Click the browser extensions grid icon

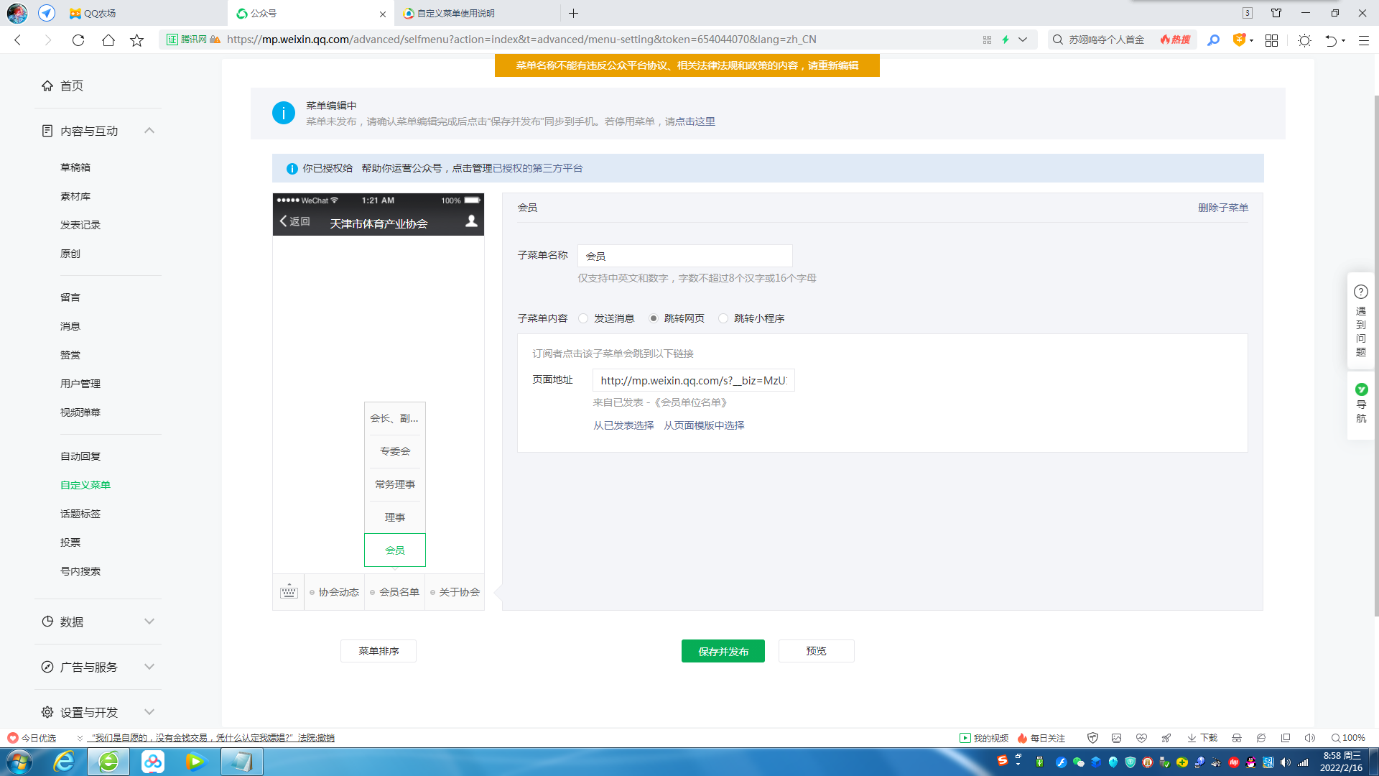(1271, 40)
